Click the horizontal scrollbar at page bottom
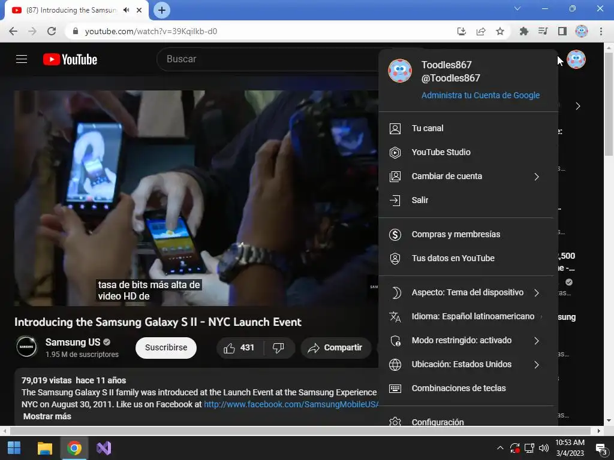This screenshot has width=614, height=460. pyautogui.click(x=300, y=431)
